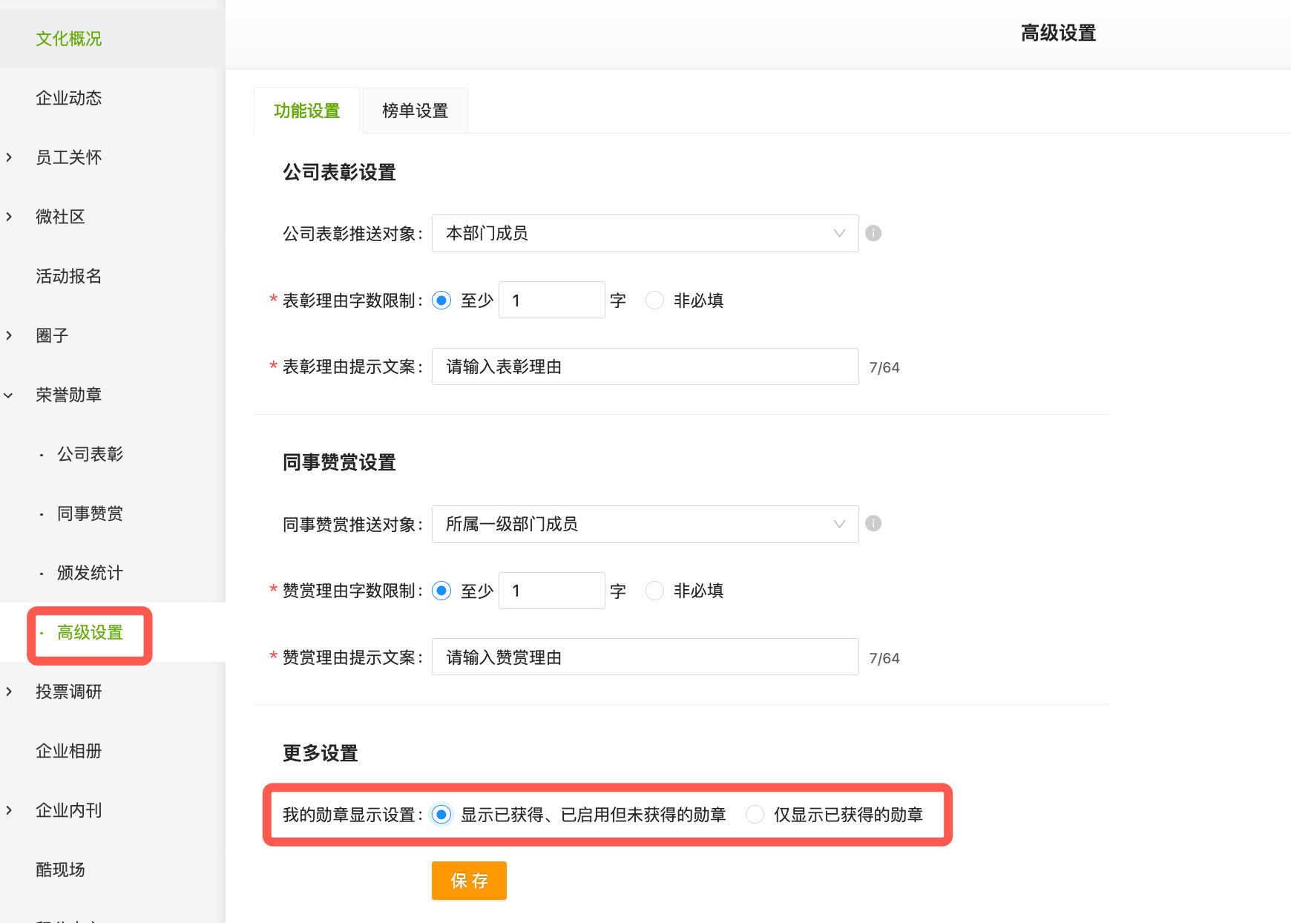The width and height of the screenshot is (1291, 923).
Task: Collapse 荣誉勋章 sidebar section
Action: (x=9, y=395)
